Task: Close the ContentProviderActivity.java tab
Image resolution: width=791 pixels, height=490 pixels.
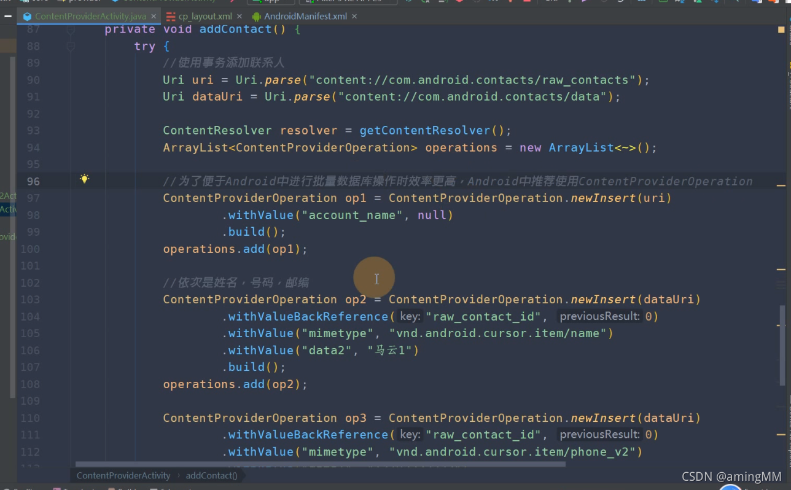Action: (152, 17)
